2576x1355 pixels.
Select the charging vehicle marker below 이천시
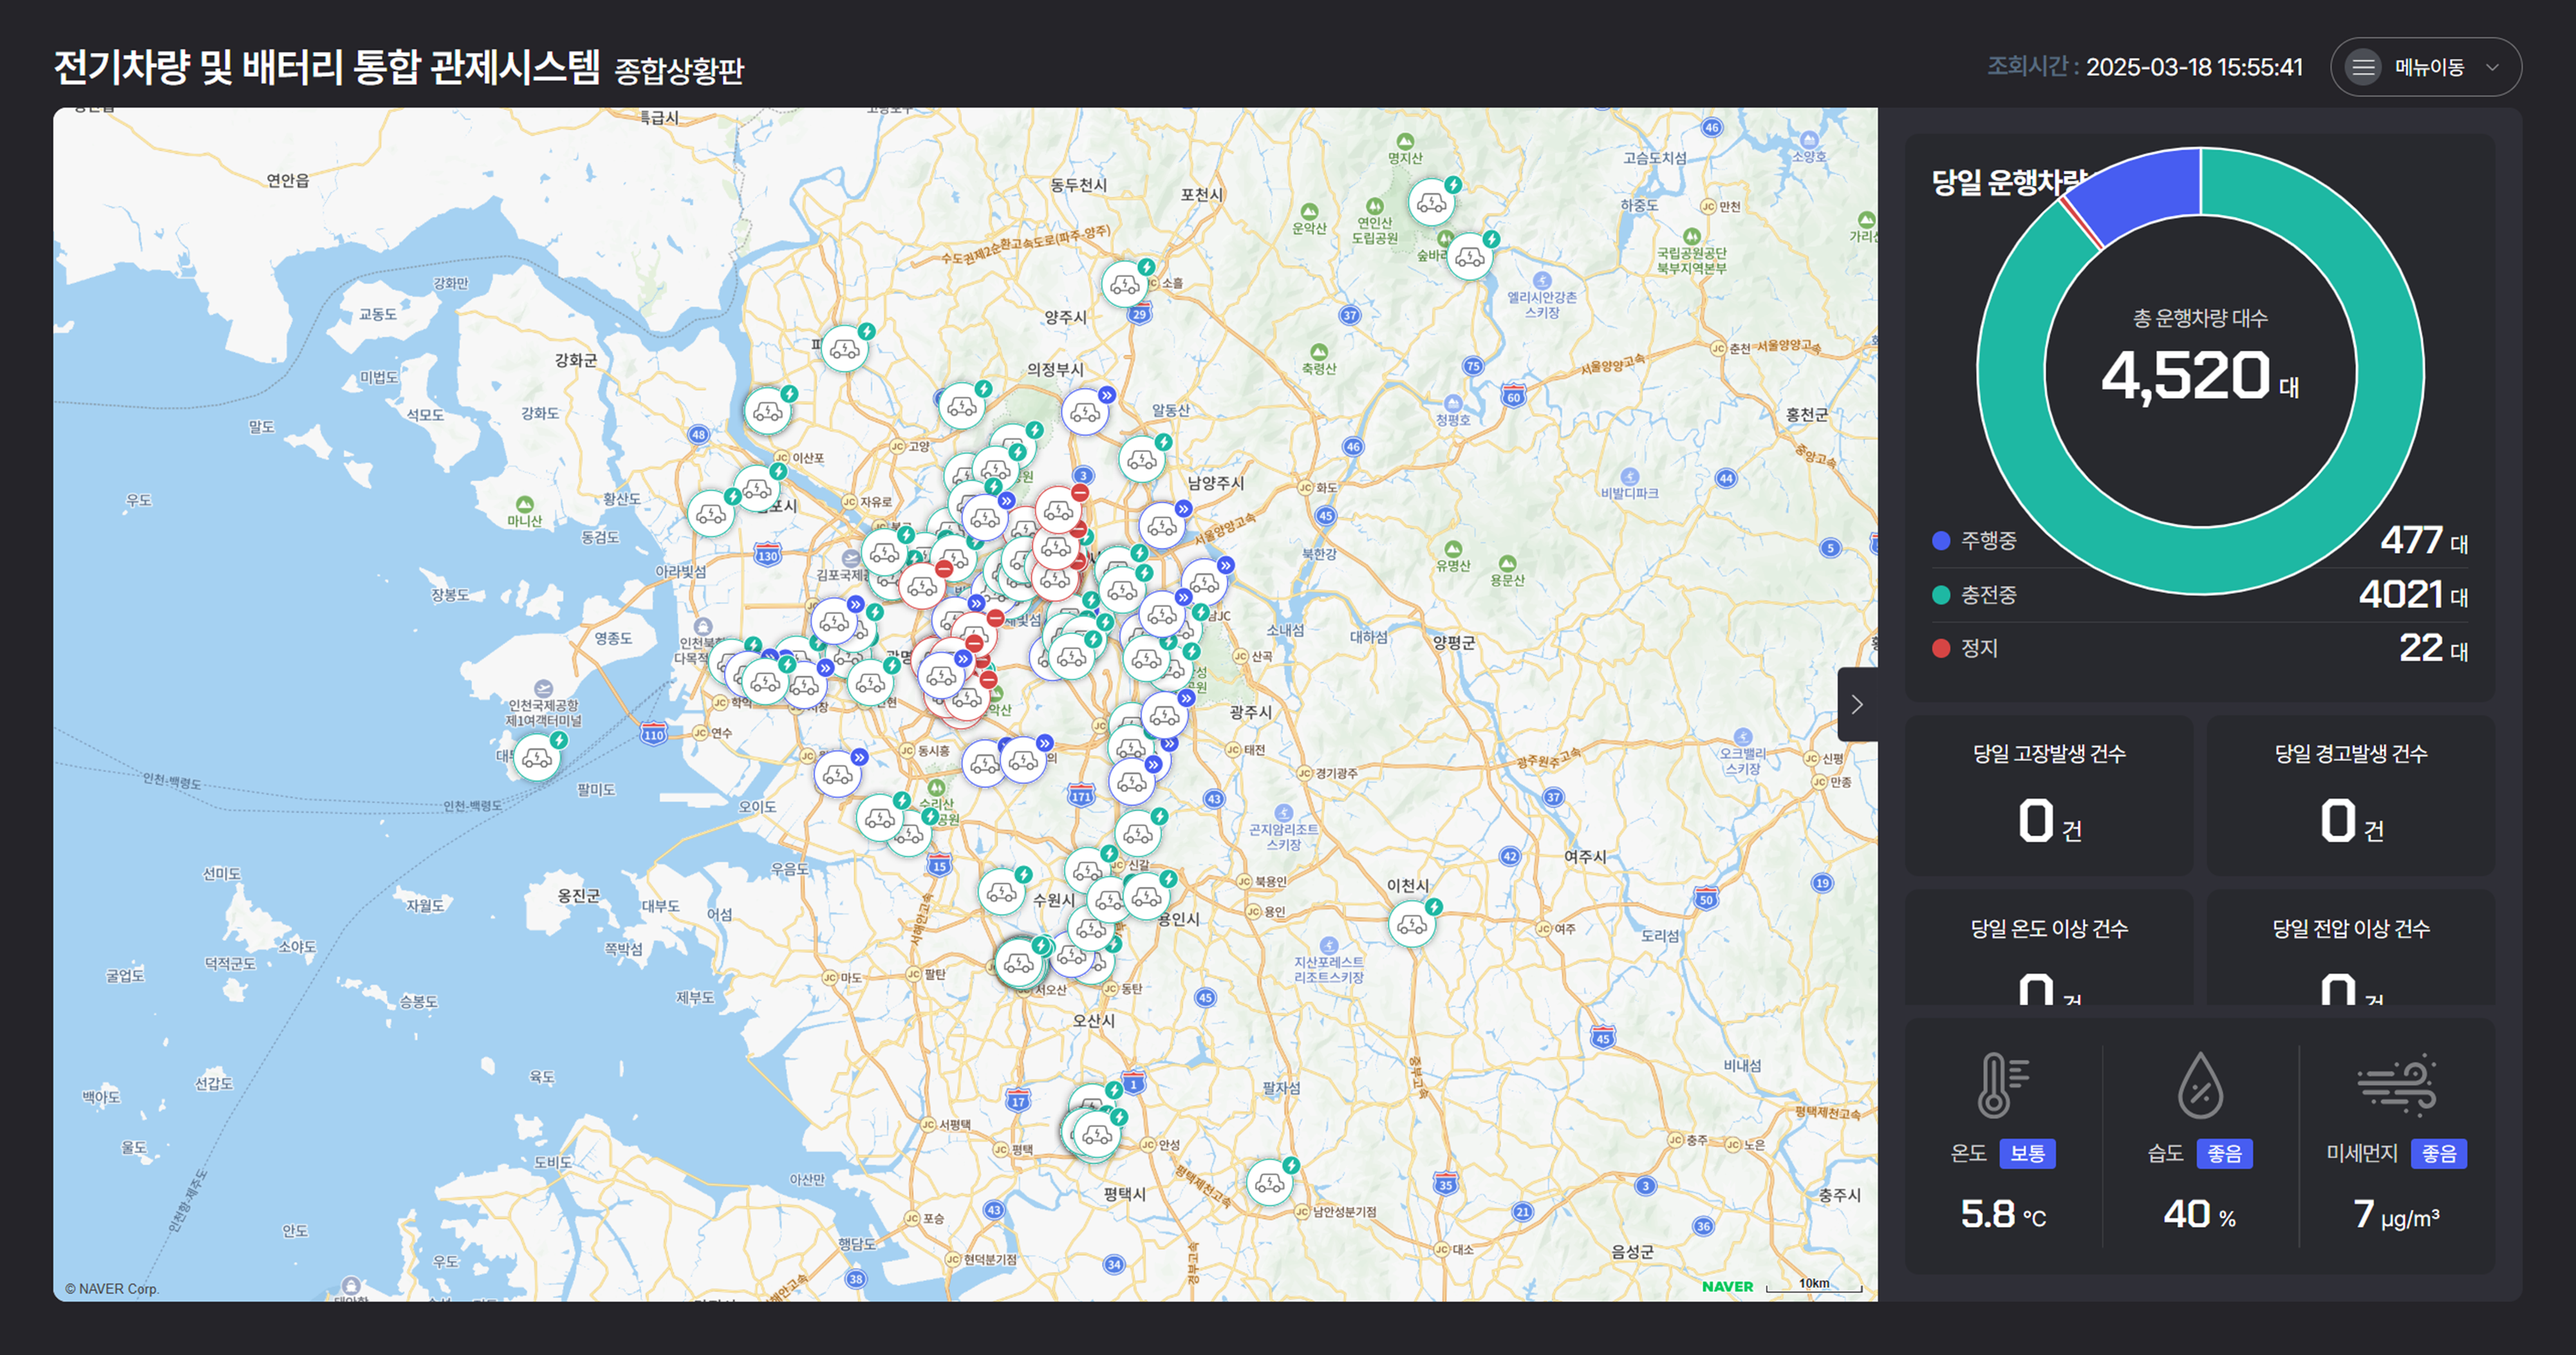point(1412,924)
